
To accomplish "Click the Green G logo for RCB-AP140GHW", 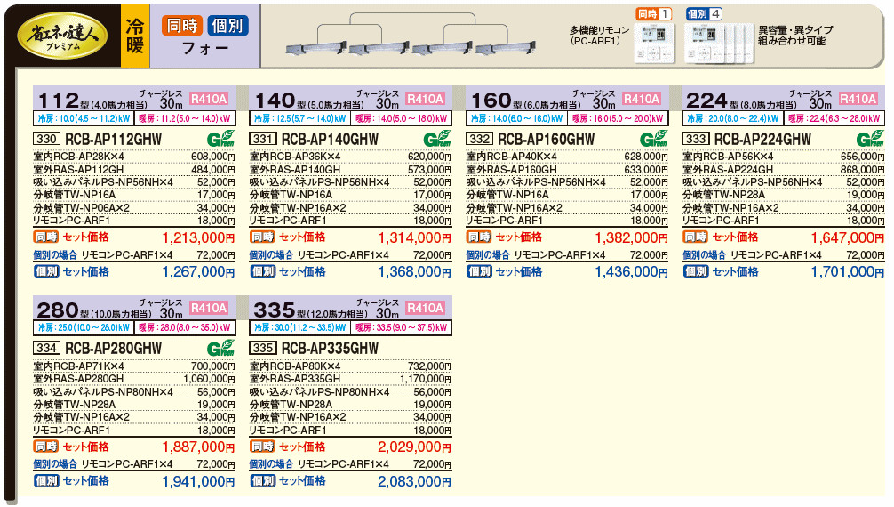I will (437, 139).
